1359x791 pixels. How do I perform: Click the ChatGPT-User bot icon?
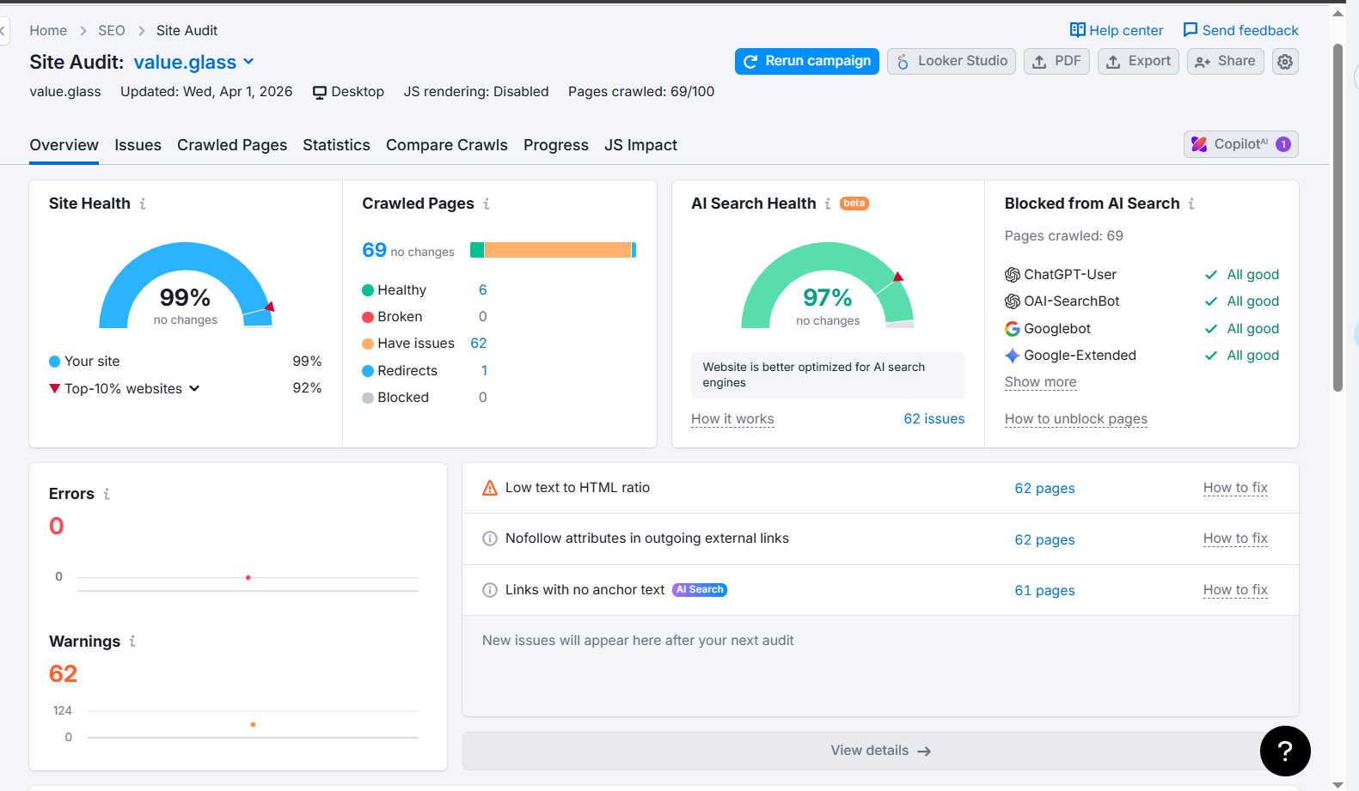(x=1013, y=275)
